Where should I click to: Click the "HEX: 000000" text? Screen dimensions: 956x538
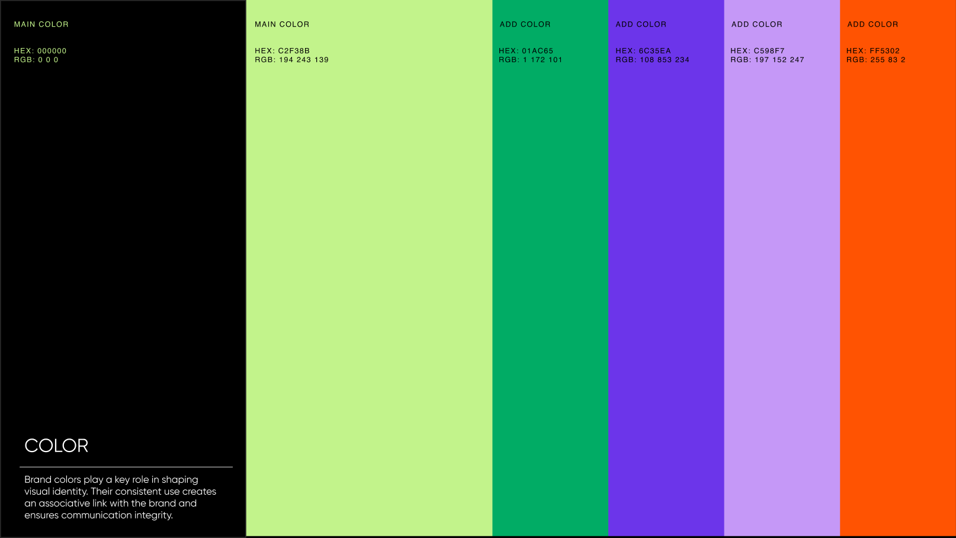[40, 51]
